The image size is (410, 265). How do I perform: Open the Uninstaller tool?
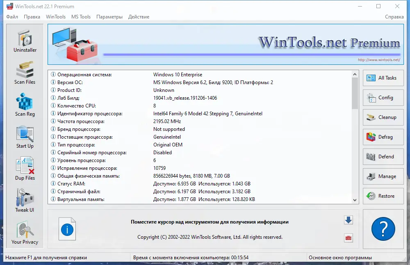25,41
